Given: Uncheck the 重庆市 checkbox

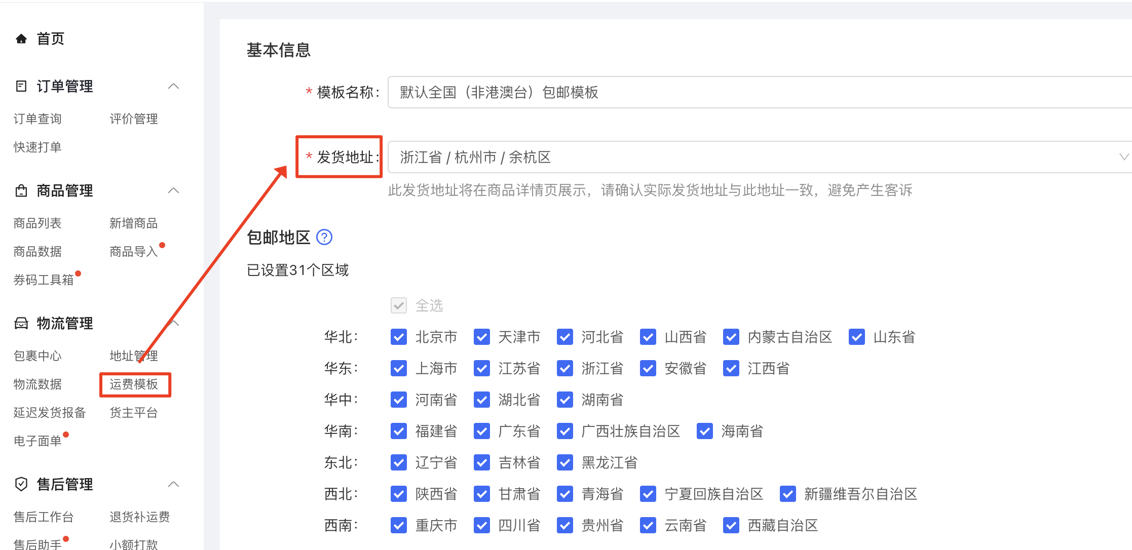Looking at the screenshot, I should pyautogui.click(x=399, y=525).
